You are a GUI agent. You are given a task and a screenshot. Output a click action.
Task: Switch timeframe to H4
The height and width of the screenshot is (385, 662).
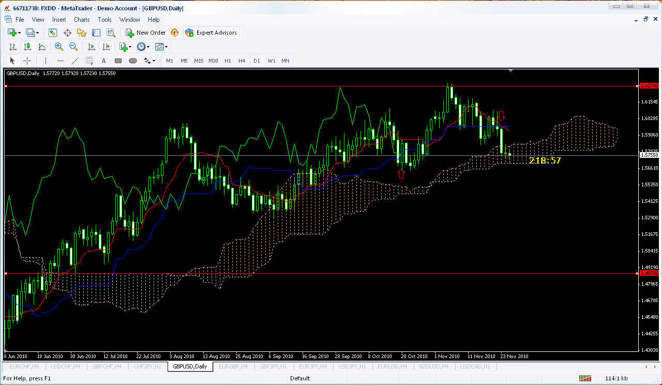(242, 61)
